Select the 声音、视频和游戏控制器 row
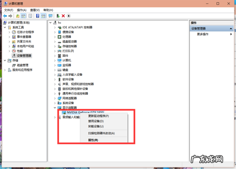Screen dimensions: 236x169 click(x=78, y=84)
